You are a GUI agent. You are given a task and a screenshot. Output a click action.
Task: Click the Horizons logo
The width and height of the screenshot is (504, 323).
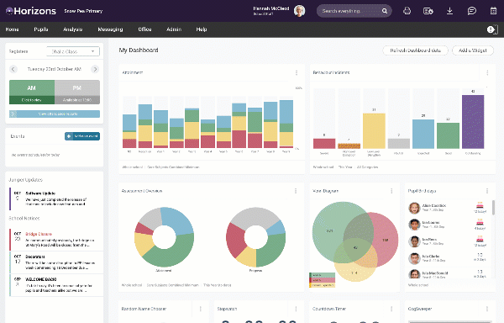pyautogui.click(x=31, y=11)
